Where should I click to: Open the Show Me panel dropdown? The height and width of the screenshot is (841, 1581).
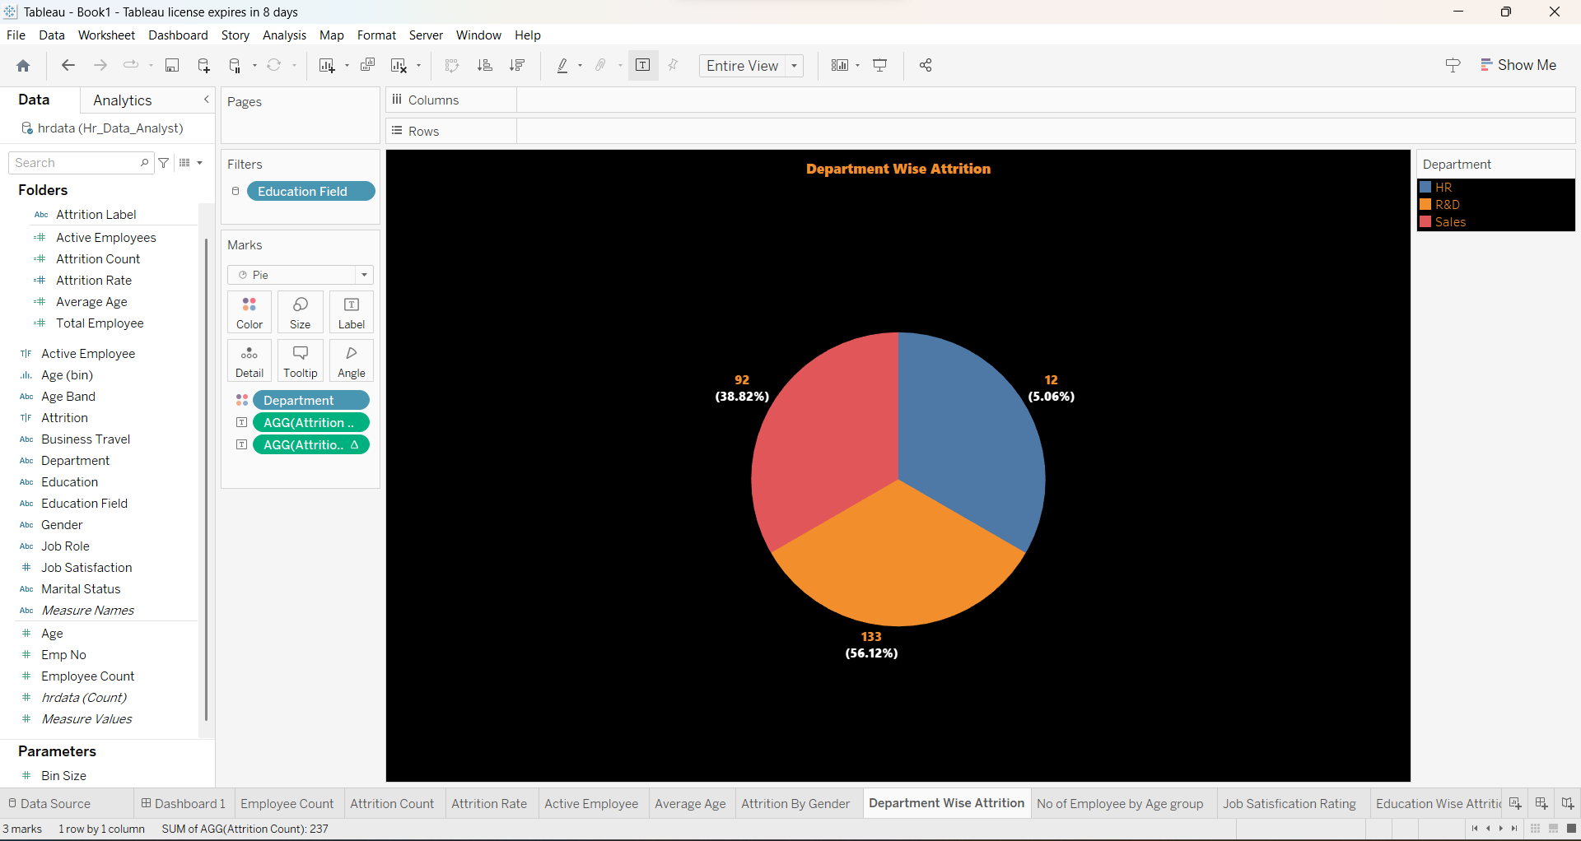click(1519, 64)
